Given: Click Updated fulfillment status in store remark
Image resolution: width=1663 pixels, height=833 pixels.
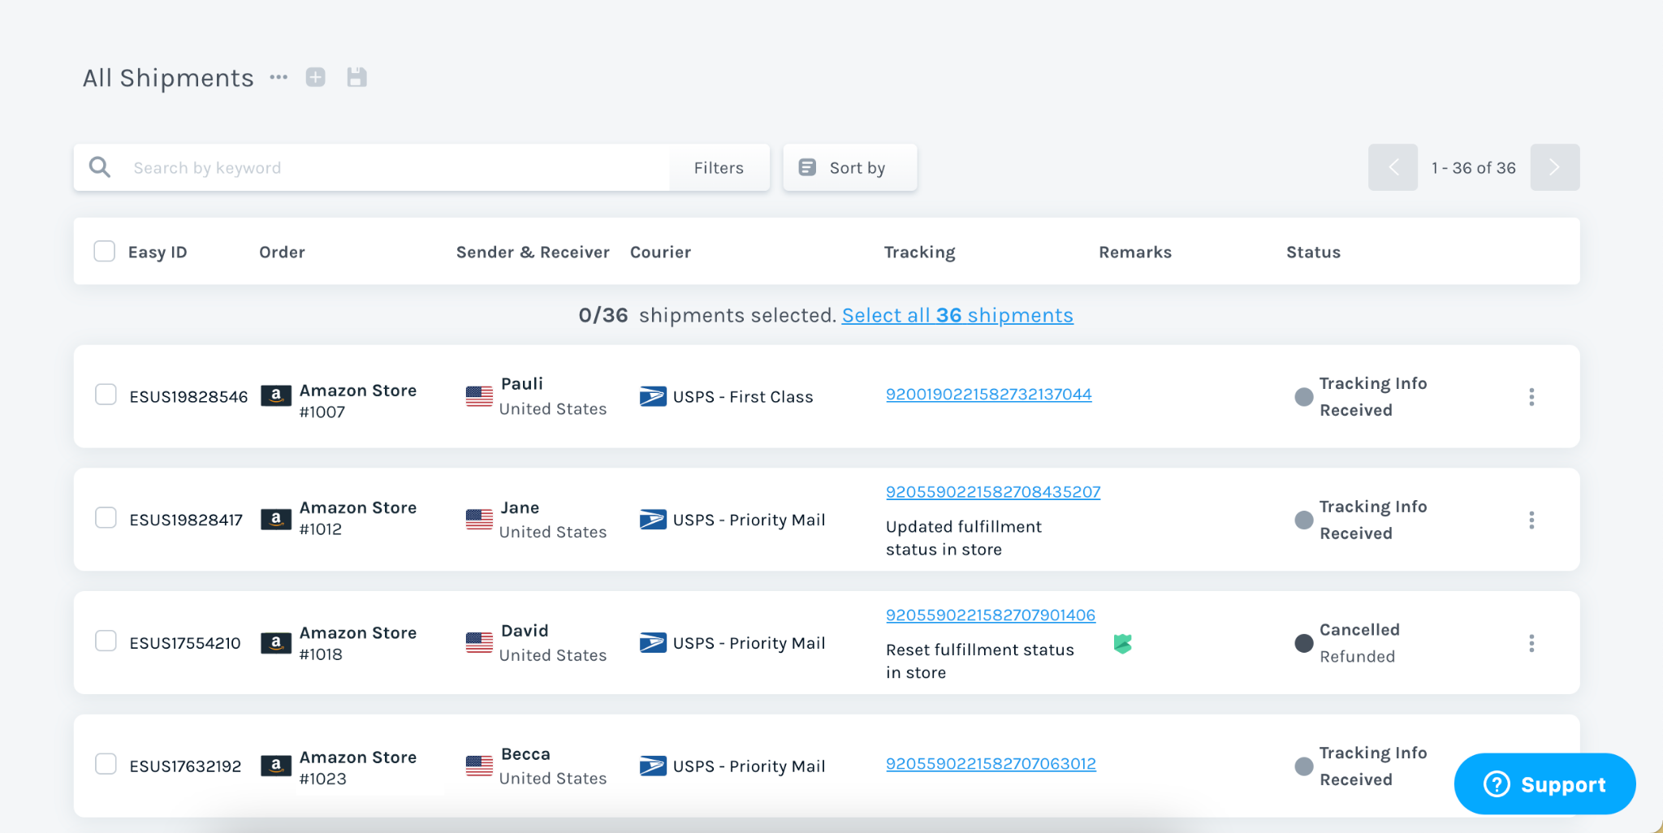Looking at the screenshot, I should pyautogui.click(x=964, y=537).
